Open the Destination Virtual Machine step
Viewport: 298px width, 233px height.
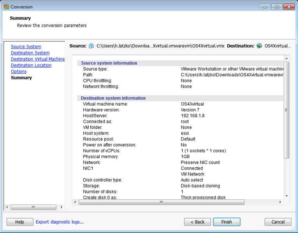(x=37, y=59)
